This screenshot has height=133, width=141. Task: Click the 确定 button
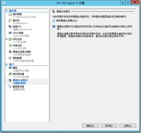90,126
